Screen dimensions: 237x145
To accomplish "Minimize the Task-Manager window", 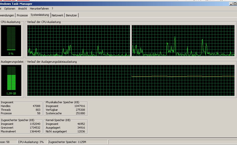I will pyautogui.click(x=231, y=4).
